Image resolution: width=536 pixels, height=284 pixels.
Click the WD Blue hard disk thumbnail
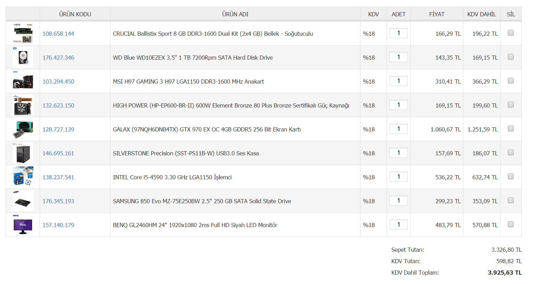[23, 57]
